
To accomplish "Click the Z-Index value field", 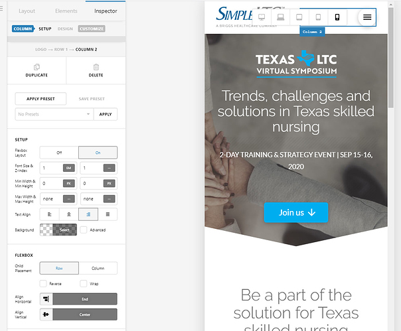I will click(x=92, y=168).
